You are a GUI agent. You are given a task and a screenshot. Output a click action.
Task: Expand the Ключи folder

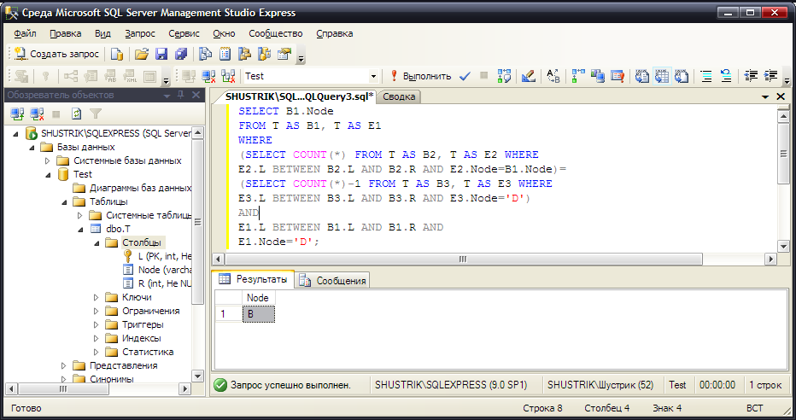(97, 297)
